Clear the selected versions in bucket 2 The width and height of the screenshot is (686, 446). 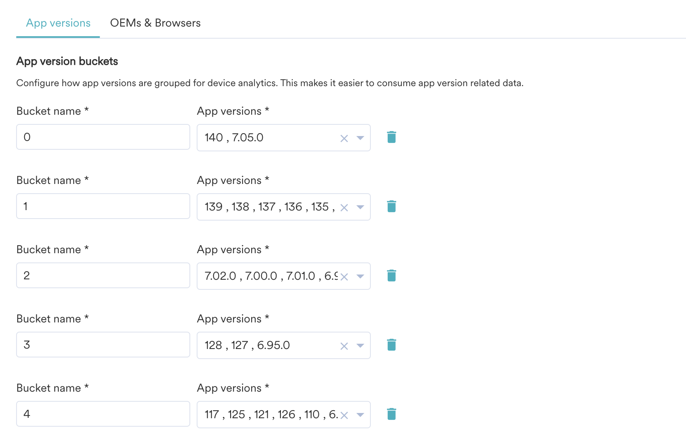344,277
